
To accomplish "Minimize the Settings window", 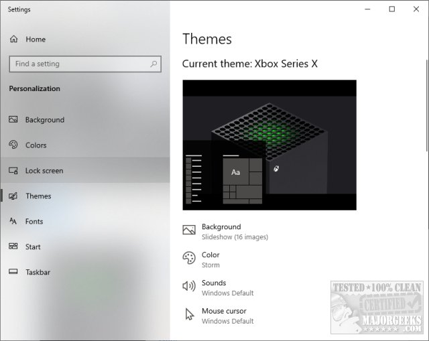I will 367,9.
